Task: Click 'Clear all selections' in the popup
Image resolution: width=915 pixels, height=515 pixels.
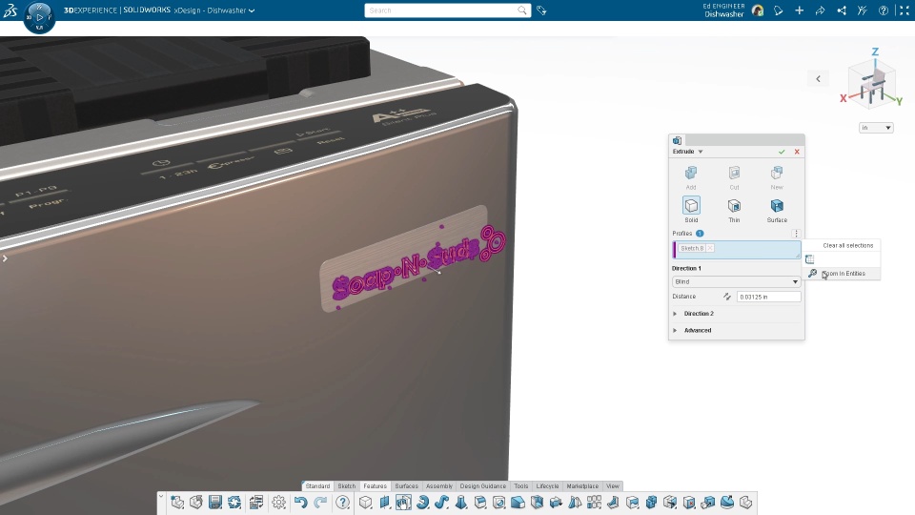Action: 848,246
